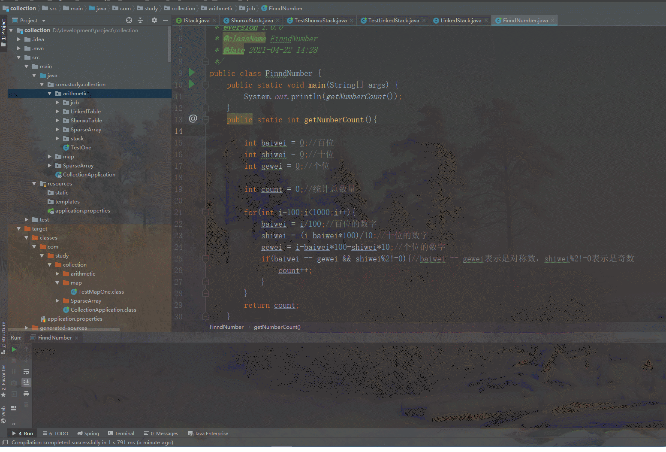Toggle scroll to end in Run console
Screen dimensions: 666x452
[26, 382]
